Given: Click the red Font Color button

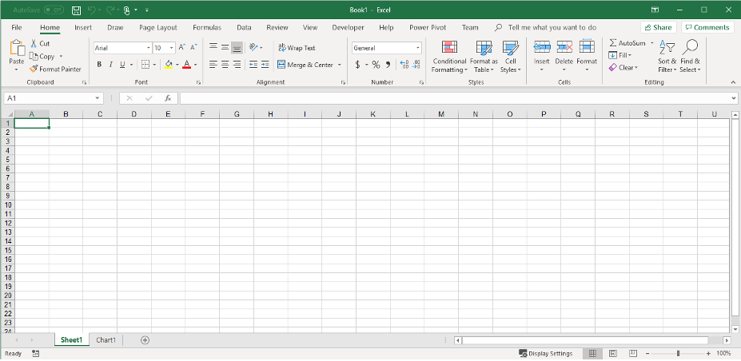Looking at the screenshot, I should tap(187, 65).
